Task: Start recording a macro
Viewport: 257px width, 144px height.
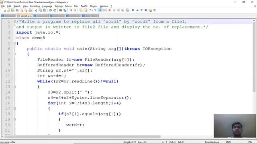Action: pos(110,10)
